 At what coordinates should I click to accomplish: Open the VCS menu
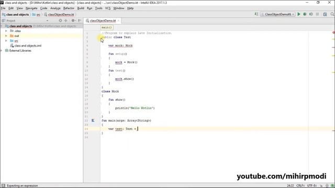click(x=108, y=8)
